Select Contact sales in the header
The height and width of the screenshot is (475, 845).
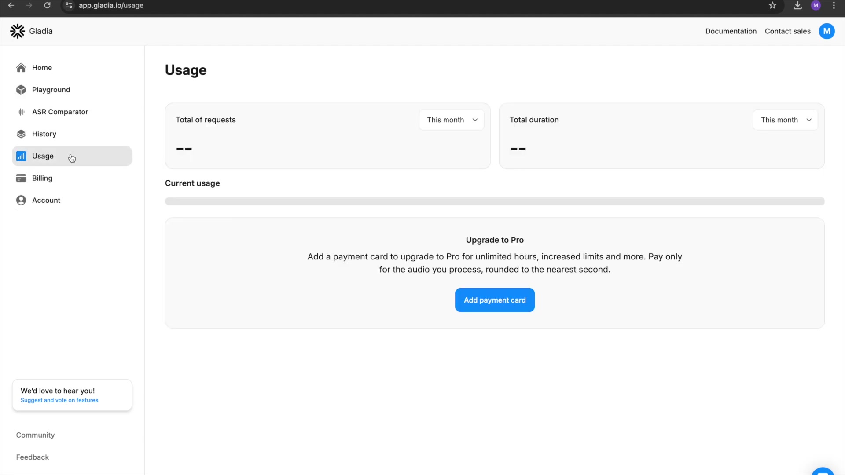(x=787, y=31)
